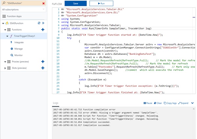Open the Functions list
Screen dimensions: 197x139
point(17,30)
